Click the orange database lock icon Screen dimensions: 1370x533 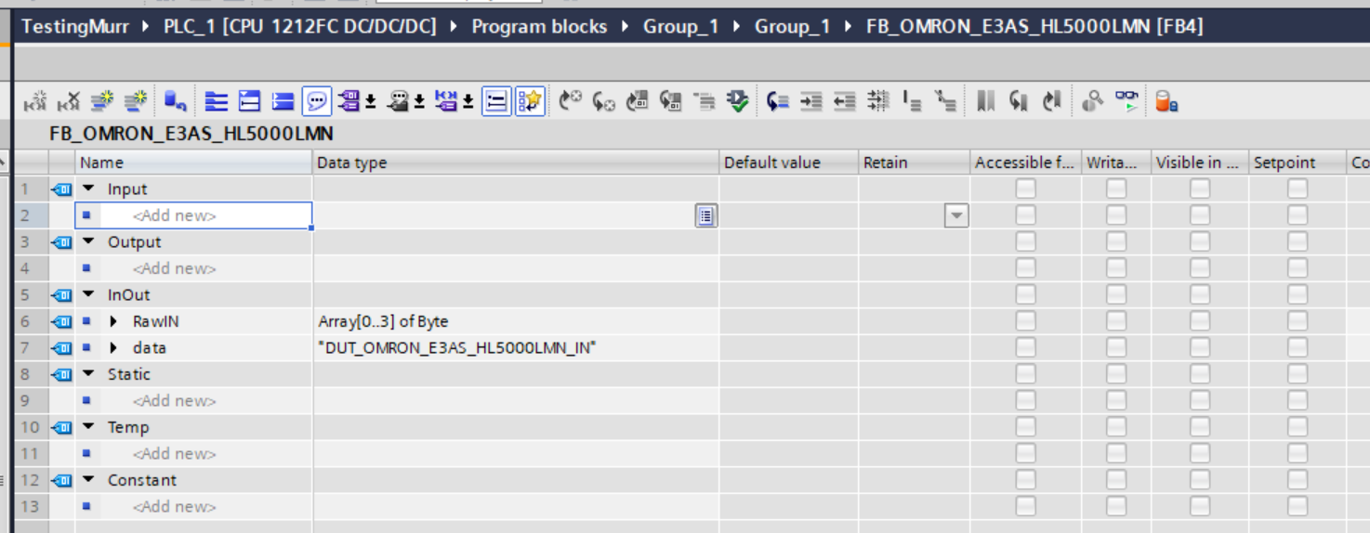[x=1166, y=100]
